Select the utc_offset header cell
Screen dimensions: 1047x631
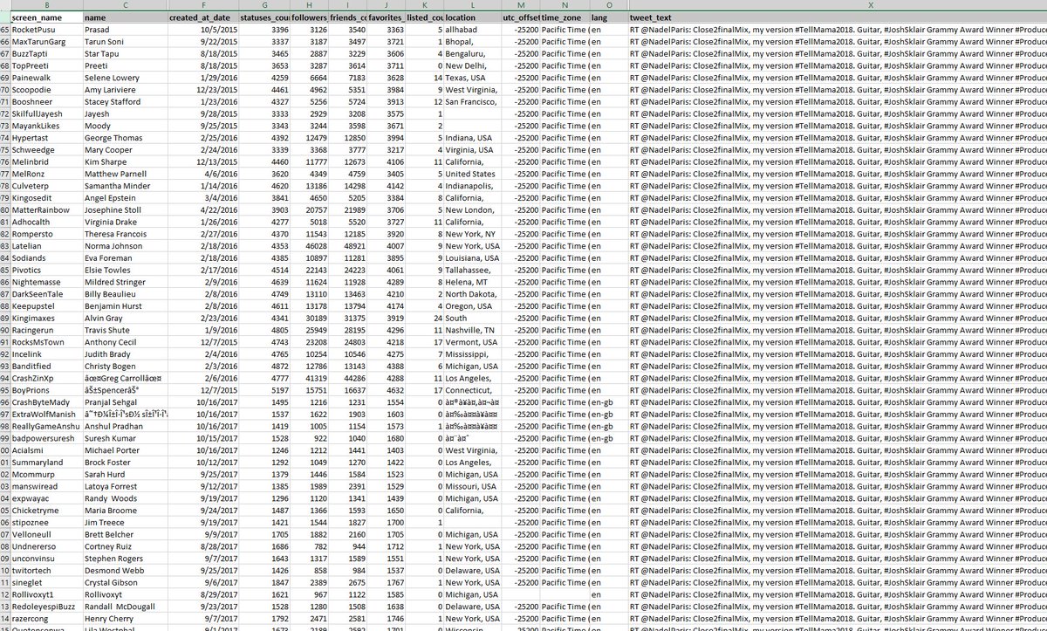coord(520,17)
